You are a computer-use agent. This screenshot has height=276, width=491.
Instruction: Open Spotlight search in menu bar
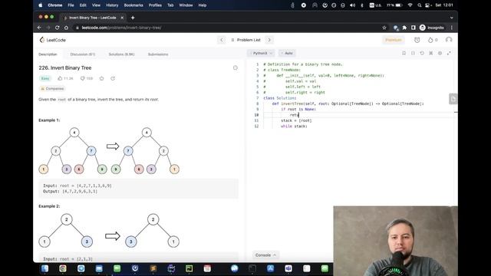tap(420, 5)
